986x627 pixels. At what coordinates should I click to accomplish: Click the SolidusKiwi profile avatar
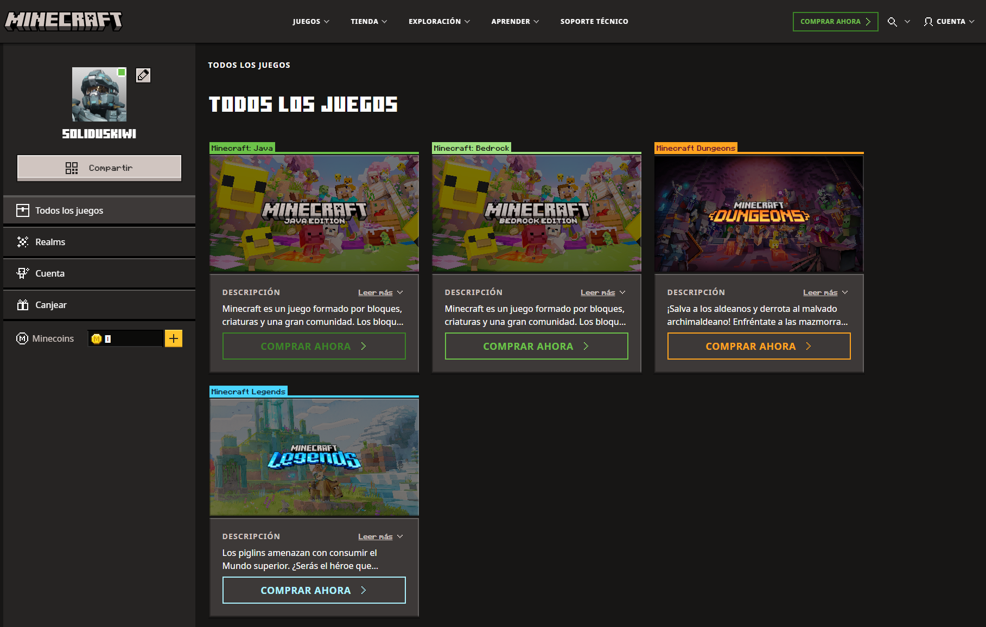[x=99, y=94]
